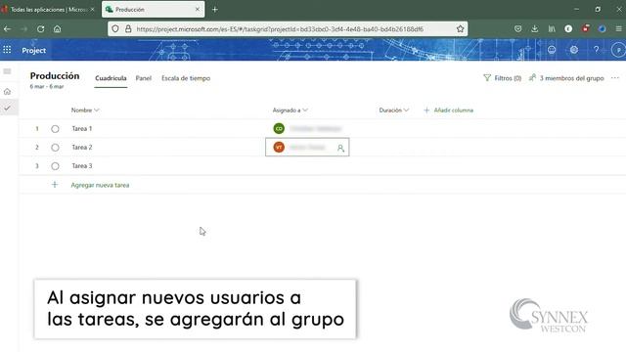626x352 pixels.
Task: Click the Tarea 2 assignee field
Action: point(307,148)
